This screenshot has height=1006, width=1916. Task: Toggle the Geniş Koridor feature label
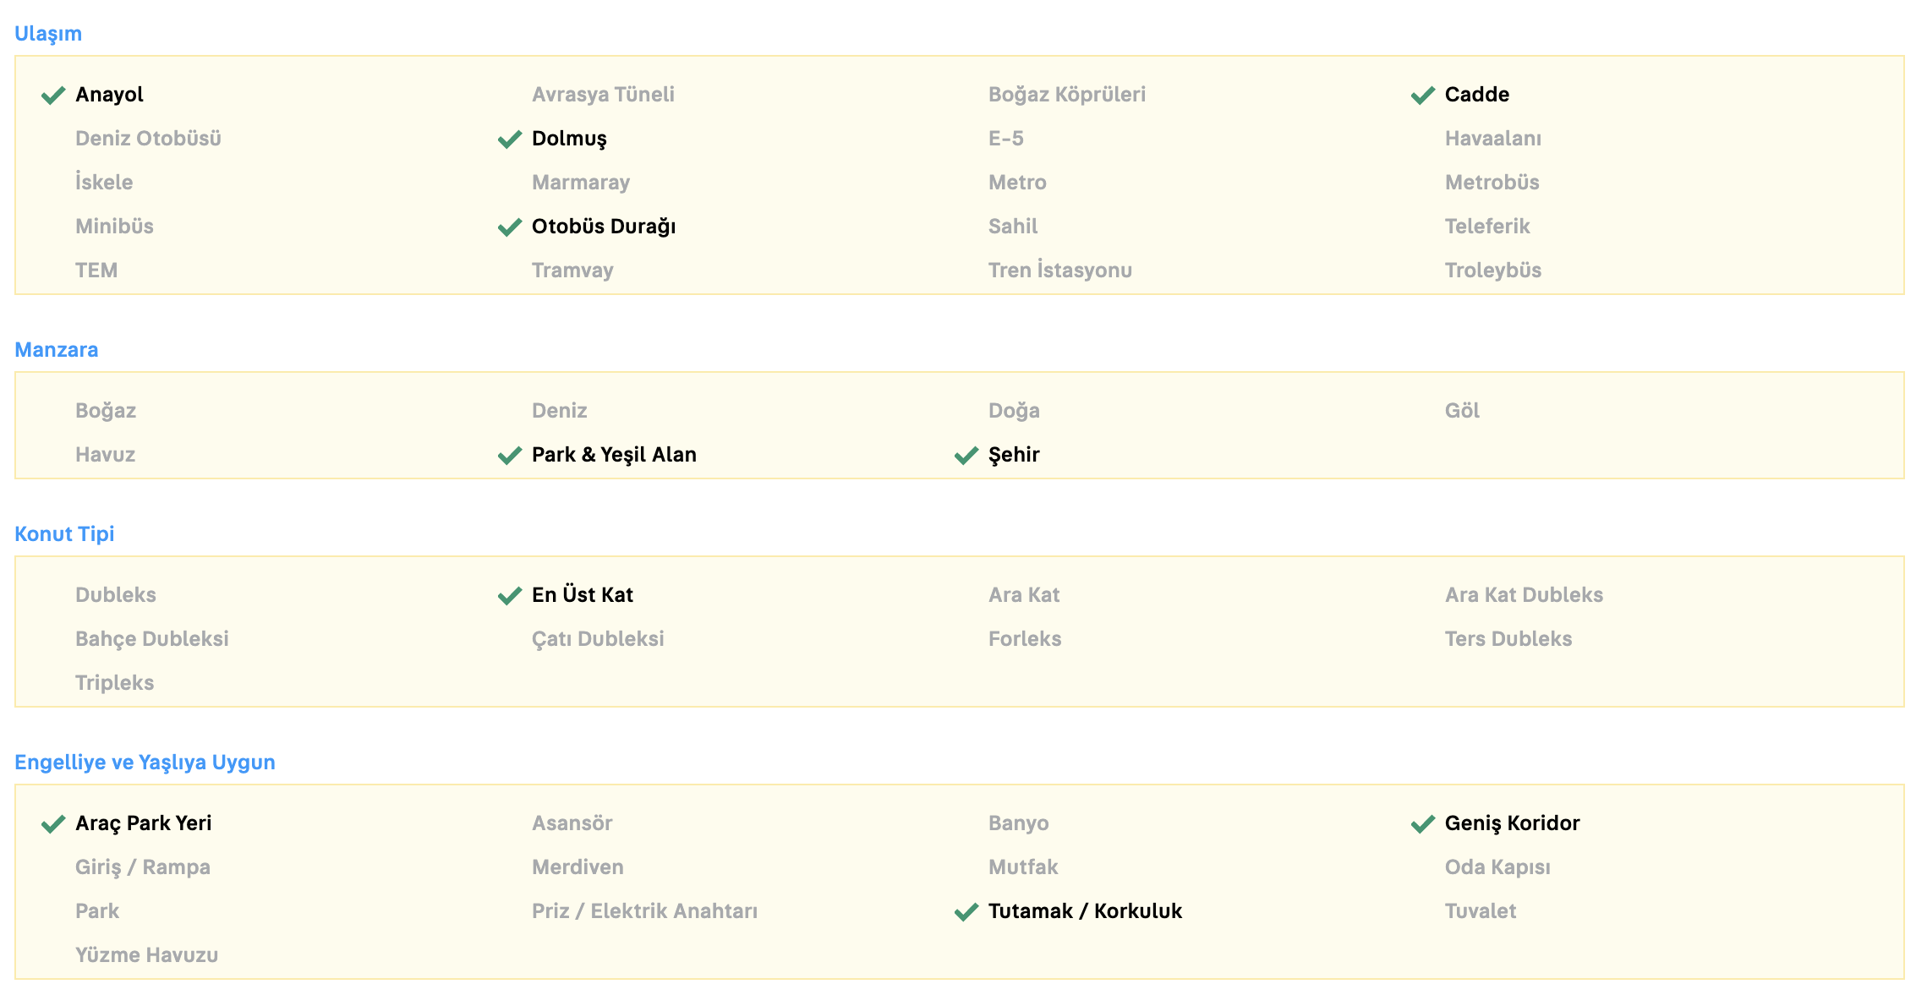tap(1512, 823)
